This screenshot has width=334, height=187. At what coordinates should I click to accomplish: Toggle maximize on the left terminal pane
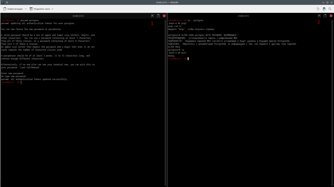pos(152,16)
